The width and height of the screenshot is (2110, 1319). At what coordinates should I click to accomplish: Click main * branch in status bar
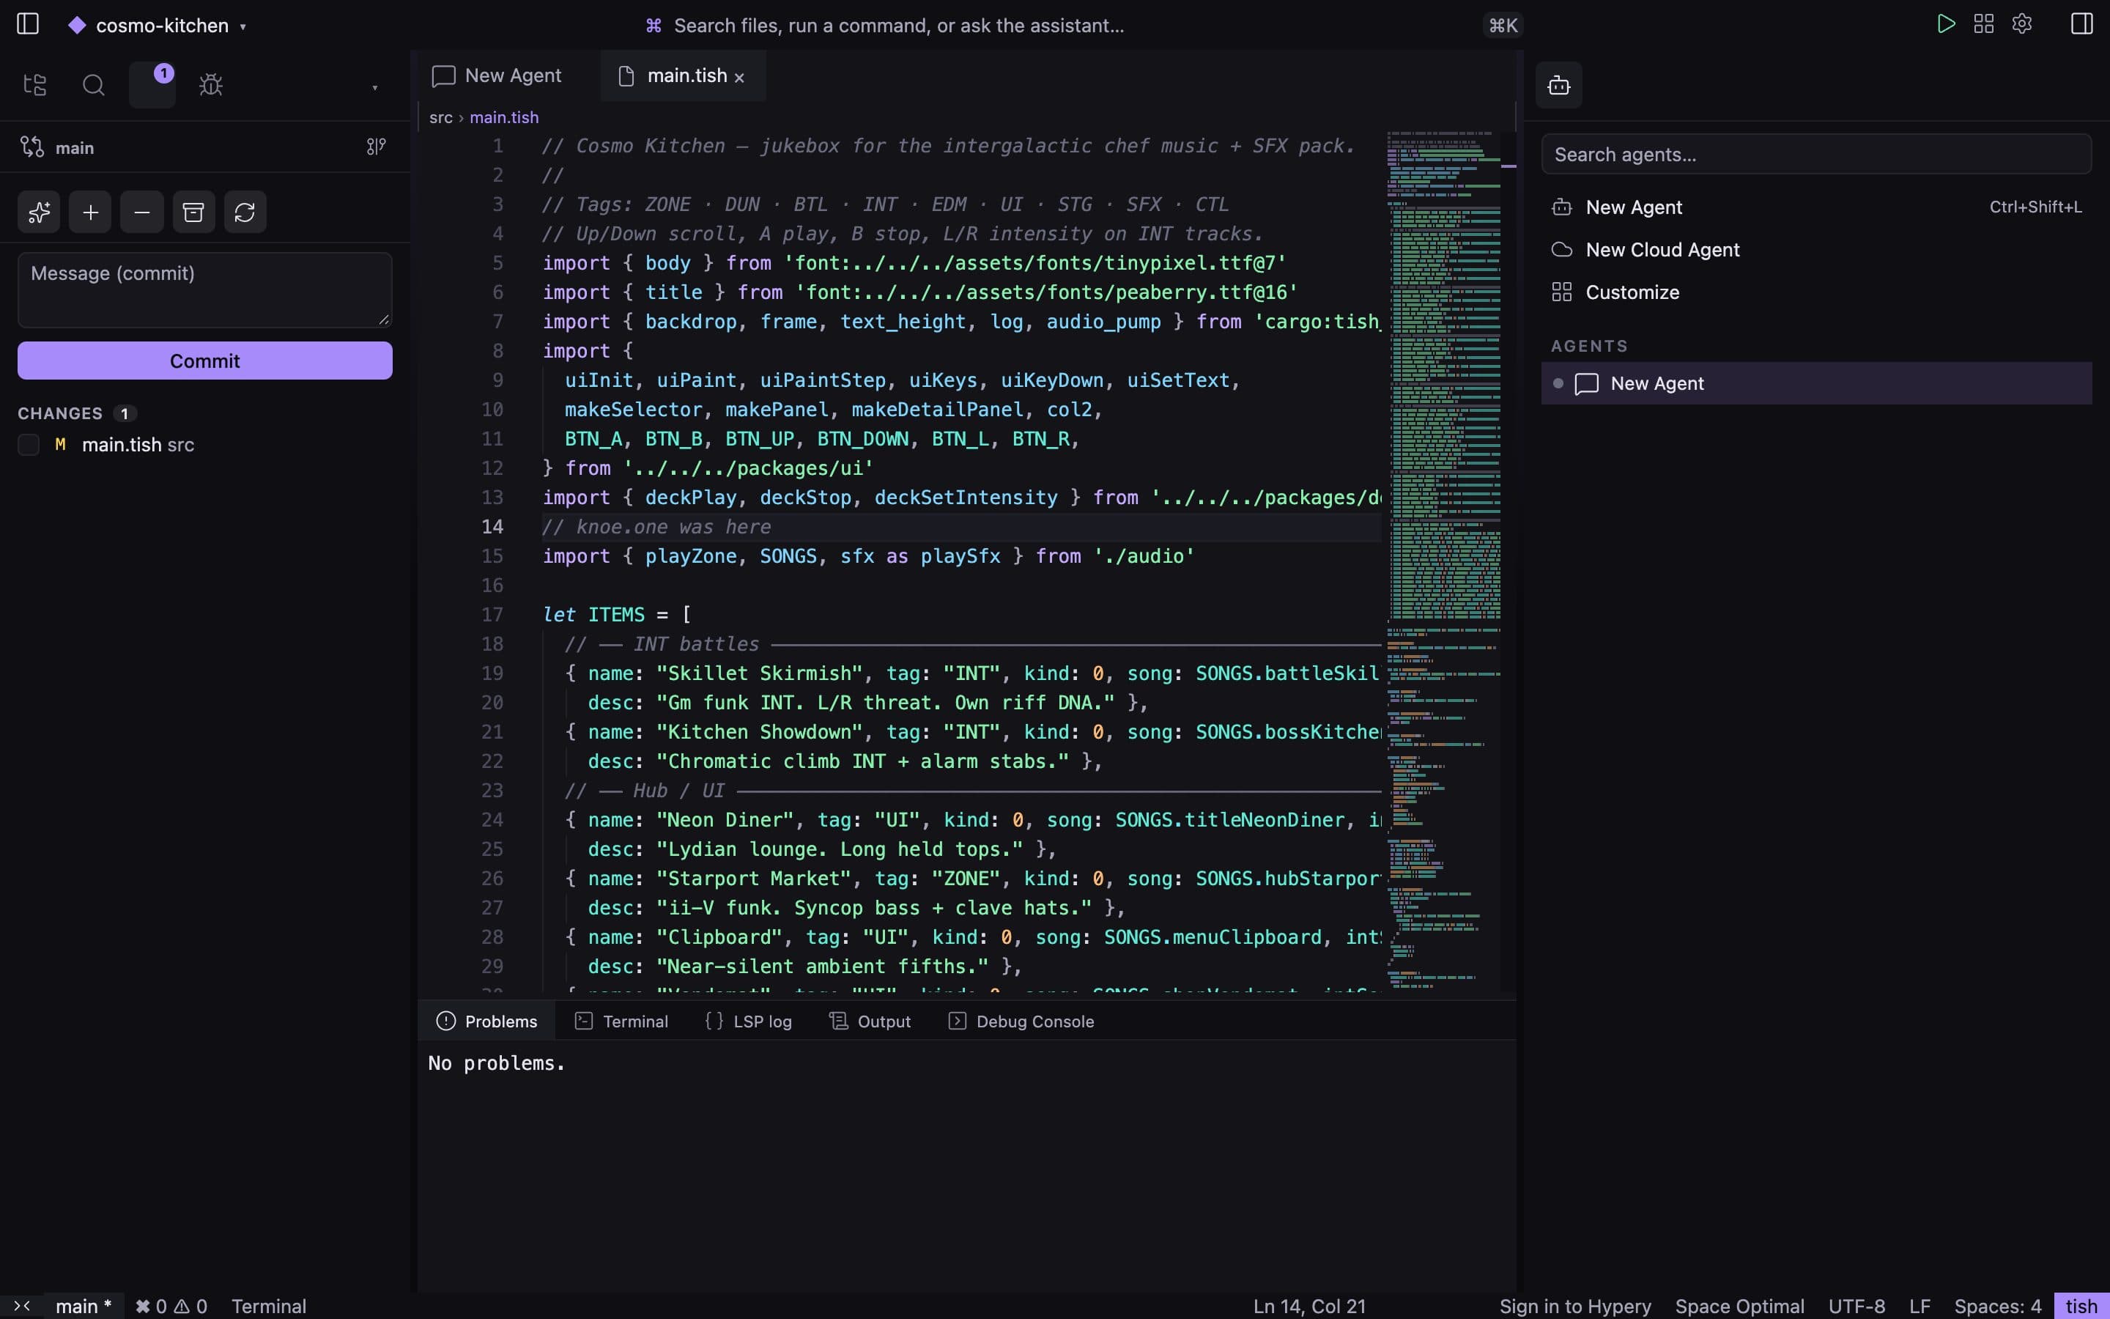(84, 1306)
